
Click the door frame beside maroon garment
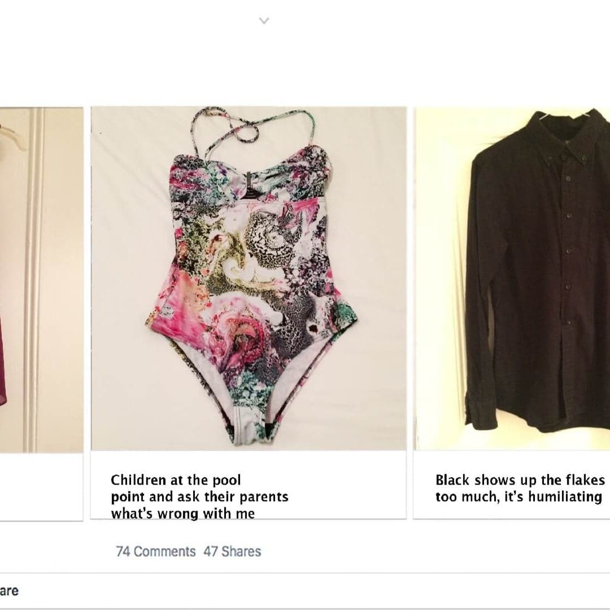(35, 280)
